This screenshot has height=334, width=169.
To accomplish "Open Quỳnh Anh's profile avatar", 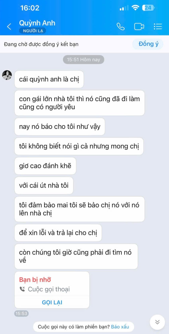I will [7, 75].
